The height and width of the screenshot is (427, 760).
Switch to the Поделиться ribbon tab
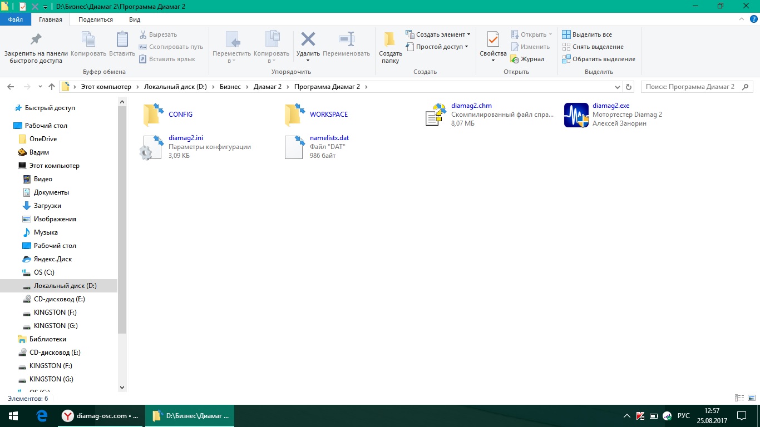[96, 19]
